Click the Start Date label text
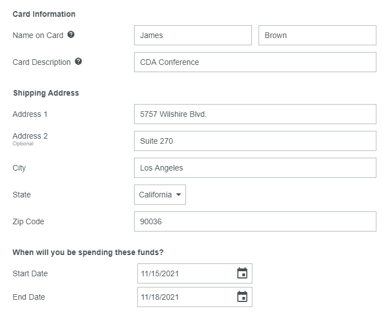Screen dimensions: 382x321 (30, 273)
